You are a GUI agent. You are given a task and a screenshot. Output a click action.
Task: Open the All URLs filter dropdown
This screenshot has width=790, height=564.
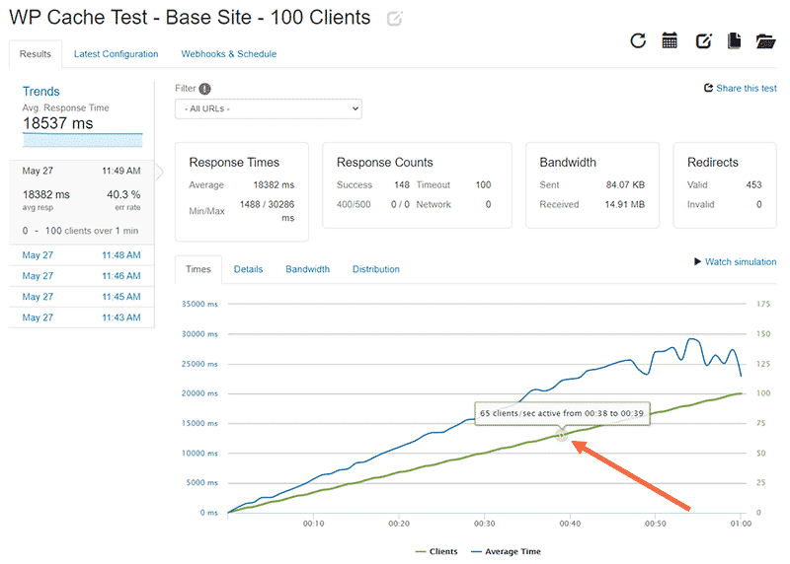click(268, 108)
